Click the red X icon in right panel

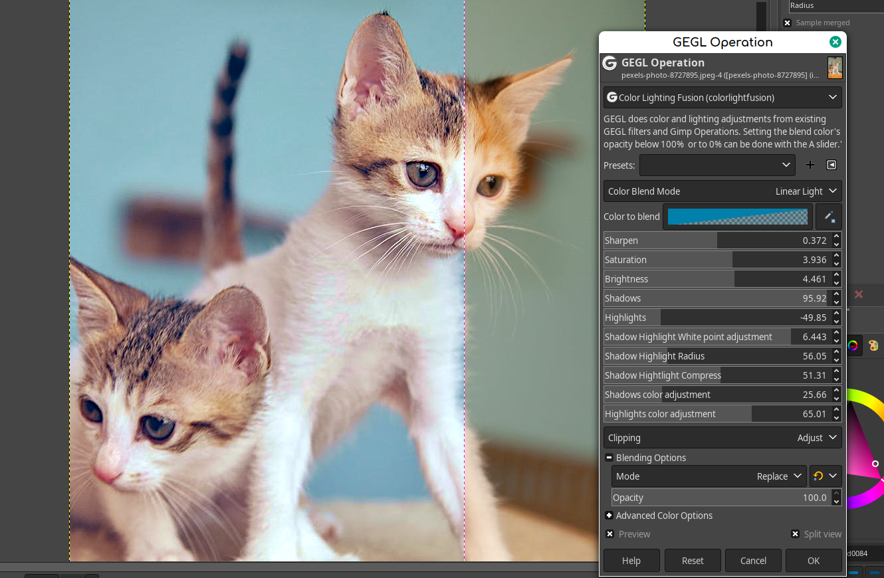pos(859,294)
